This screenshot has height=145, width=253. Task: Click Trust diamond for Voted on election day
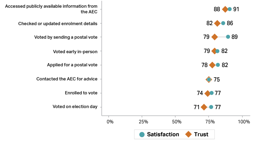204,107
